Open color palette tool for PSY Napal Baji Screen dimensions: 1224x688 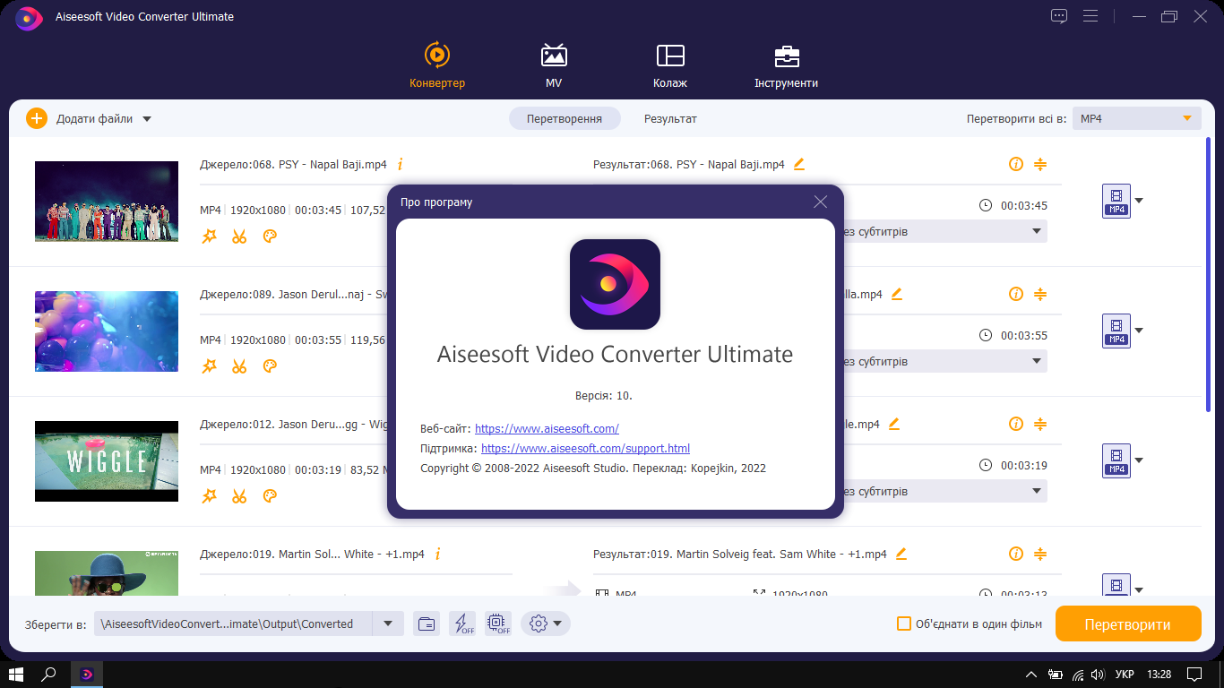pos(269,236)
